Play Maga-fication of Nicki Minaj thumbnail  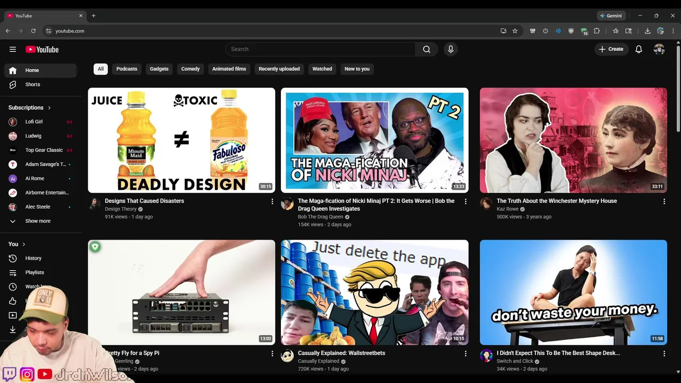tap(375, 140)
